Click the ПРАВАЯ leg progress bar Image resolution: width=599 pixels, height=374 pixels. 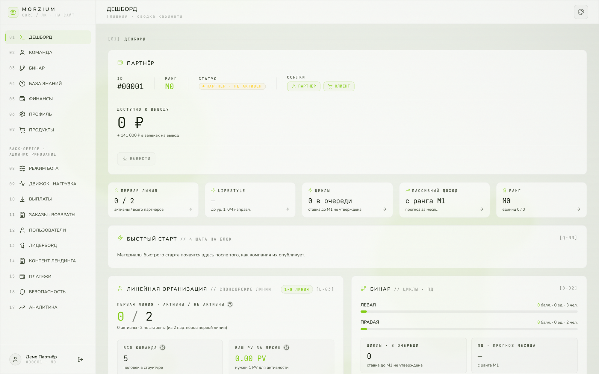click(469, 329)
